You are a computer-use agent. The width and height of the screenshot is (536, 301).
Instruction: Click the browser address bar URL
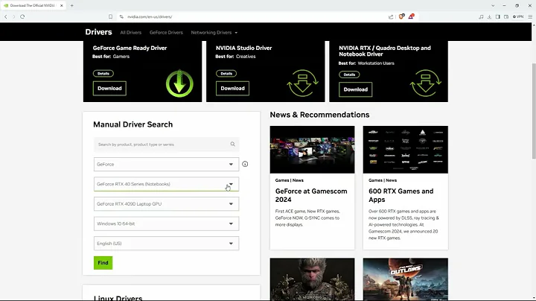click(150, 16)
